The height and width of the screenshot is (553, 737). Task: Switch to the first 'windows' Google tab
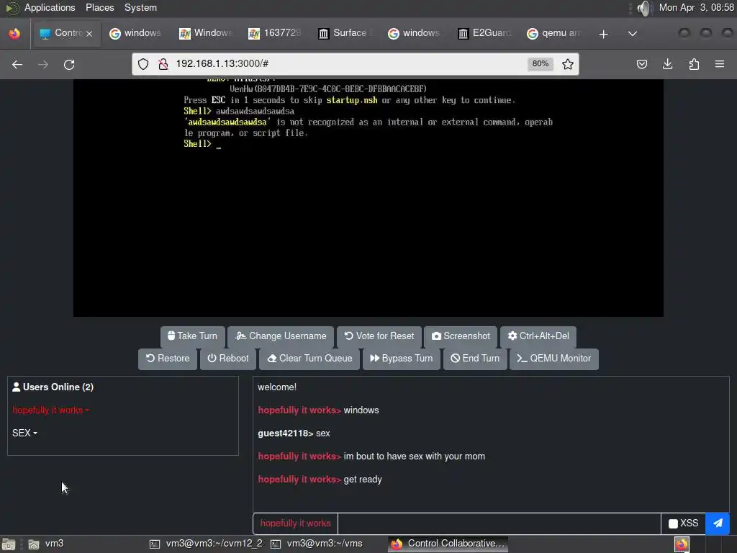(136, 33)
